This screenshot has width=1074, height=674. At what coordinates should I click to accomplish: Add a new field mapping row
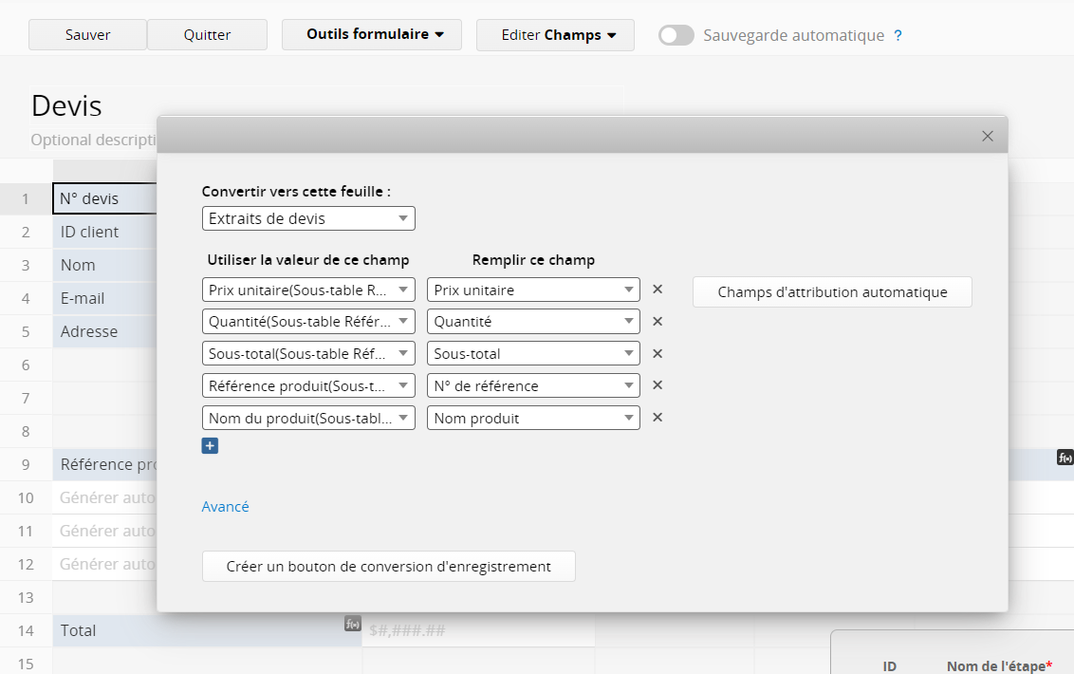tap(210, 445)
